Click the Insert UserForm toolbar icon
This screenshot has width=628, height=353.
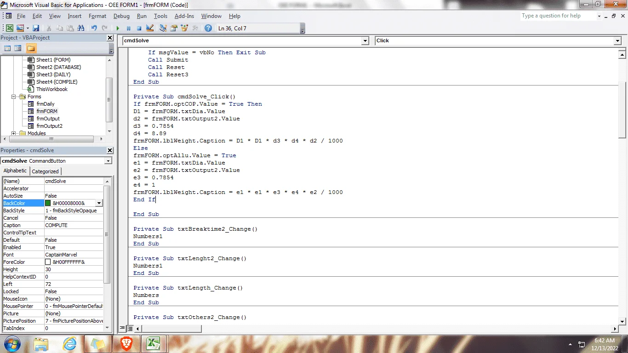click(x=20, y=28)
